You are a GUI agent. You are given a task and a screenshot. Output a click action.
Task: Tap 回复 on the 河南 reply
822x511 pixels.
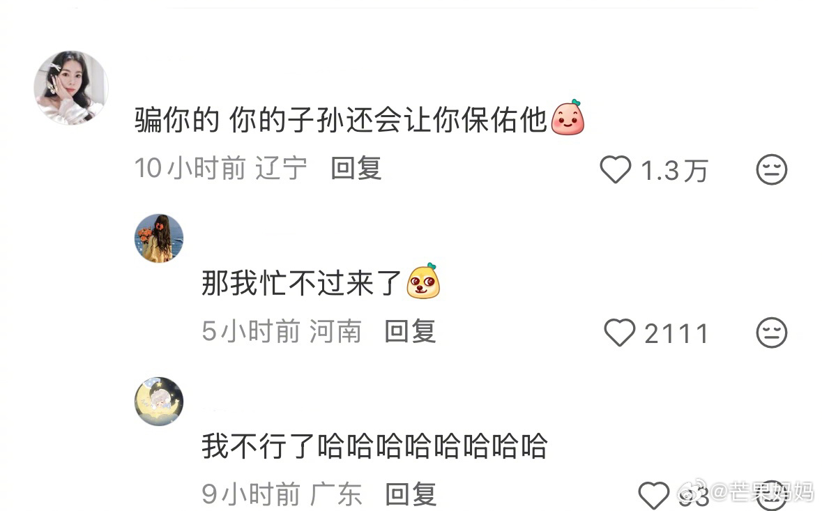pos(410,332)
